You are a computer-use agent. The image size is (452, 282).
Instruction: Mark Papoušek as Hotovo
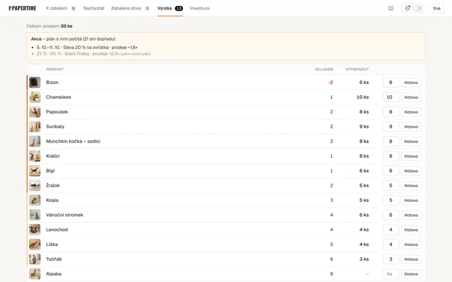(411, 112)
